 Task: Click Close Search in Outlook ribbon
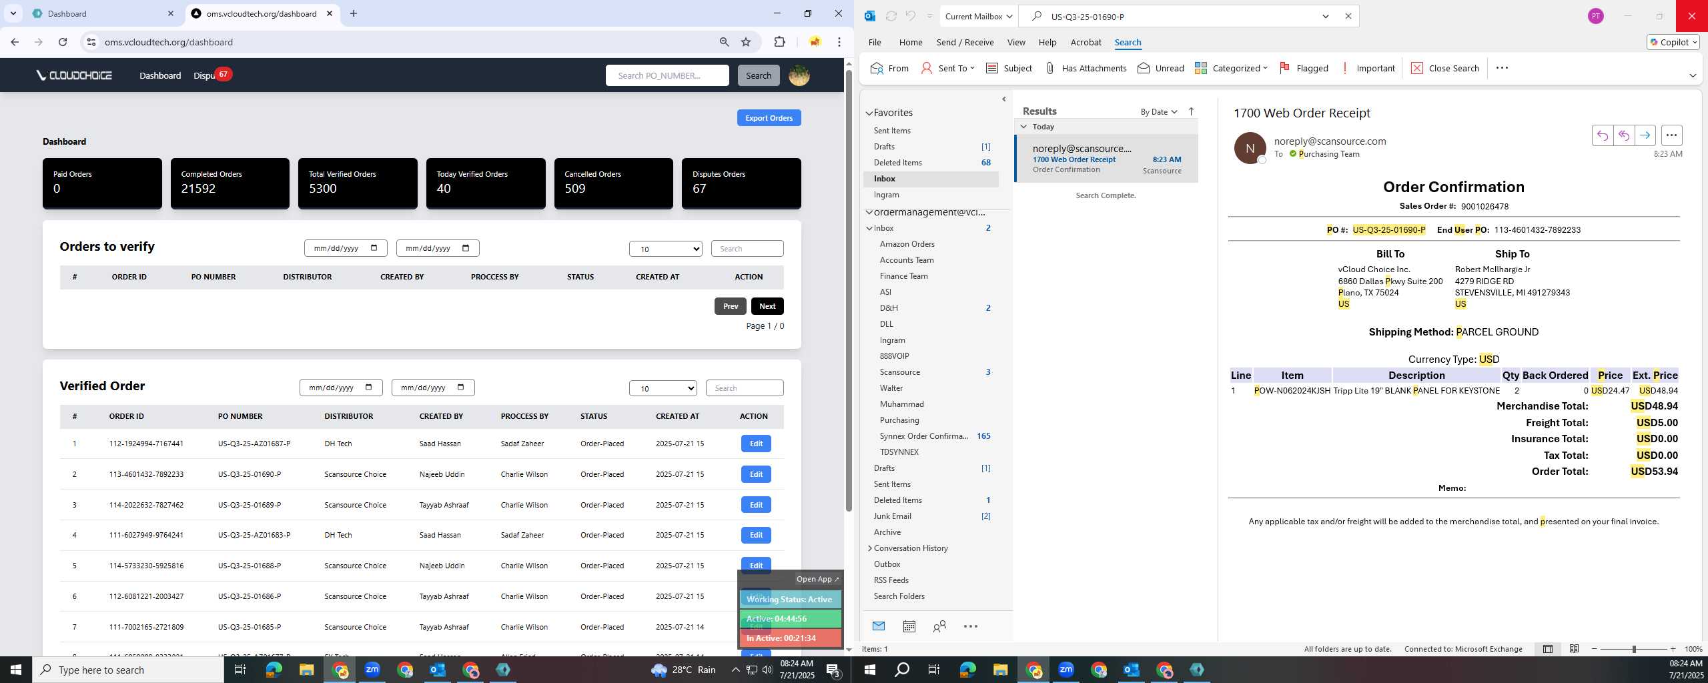pos(1444,68)
